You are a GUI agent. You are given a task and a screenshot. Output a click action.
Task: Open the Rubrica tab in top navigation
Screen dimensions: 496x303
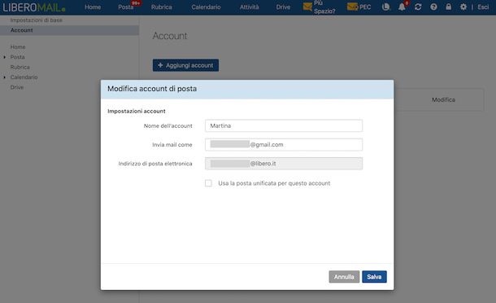coord(161,7)
